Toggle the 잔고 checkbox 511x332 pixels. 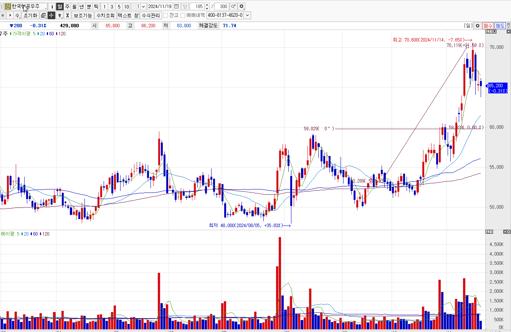pos(165,15)
